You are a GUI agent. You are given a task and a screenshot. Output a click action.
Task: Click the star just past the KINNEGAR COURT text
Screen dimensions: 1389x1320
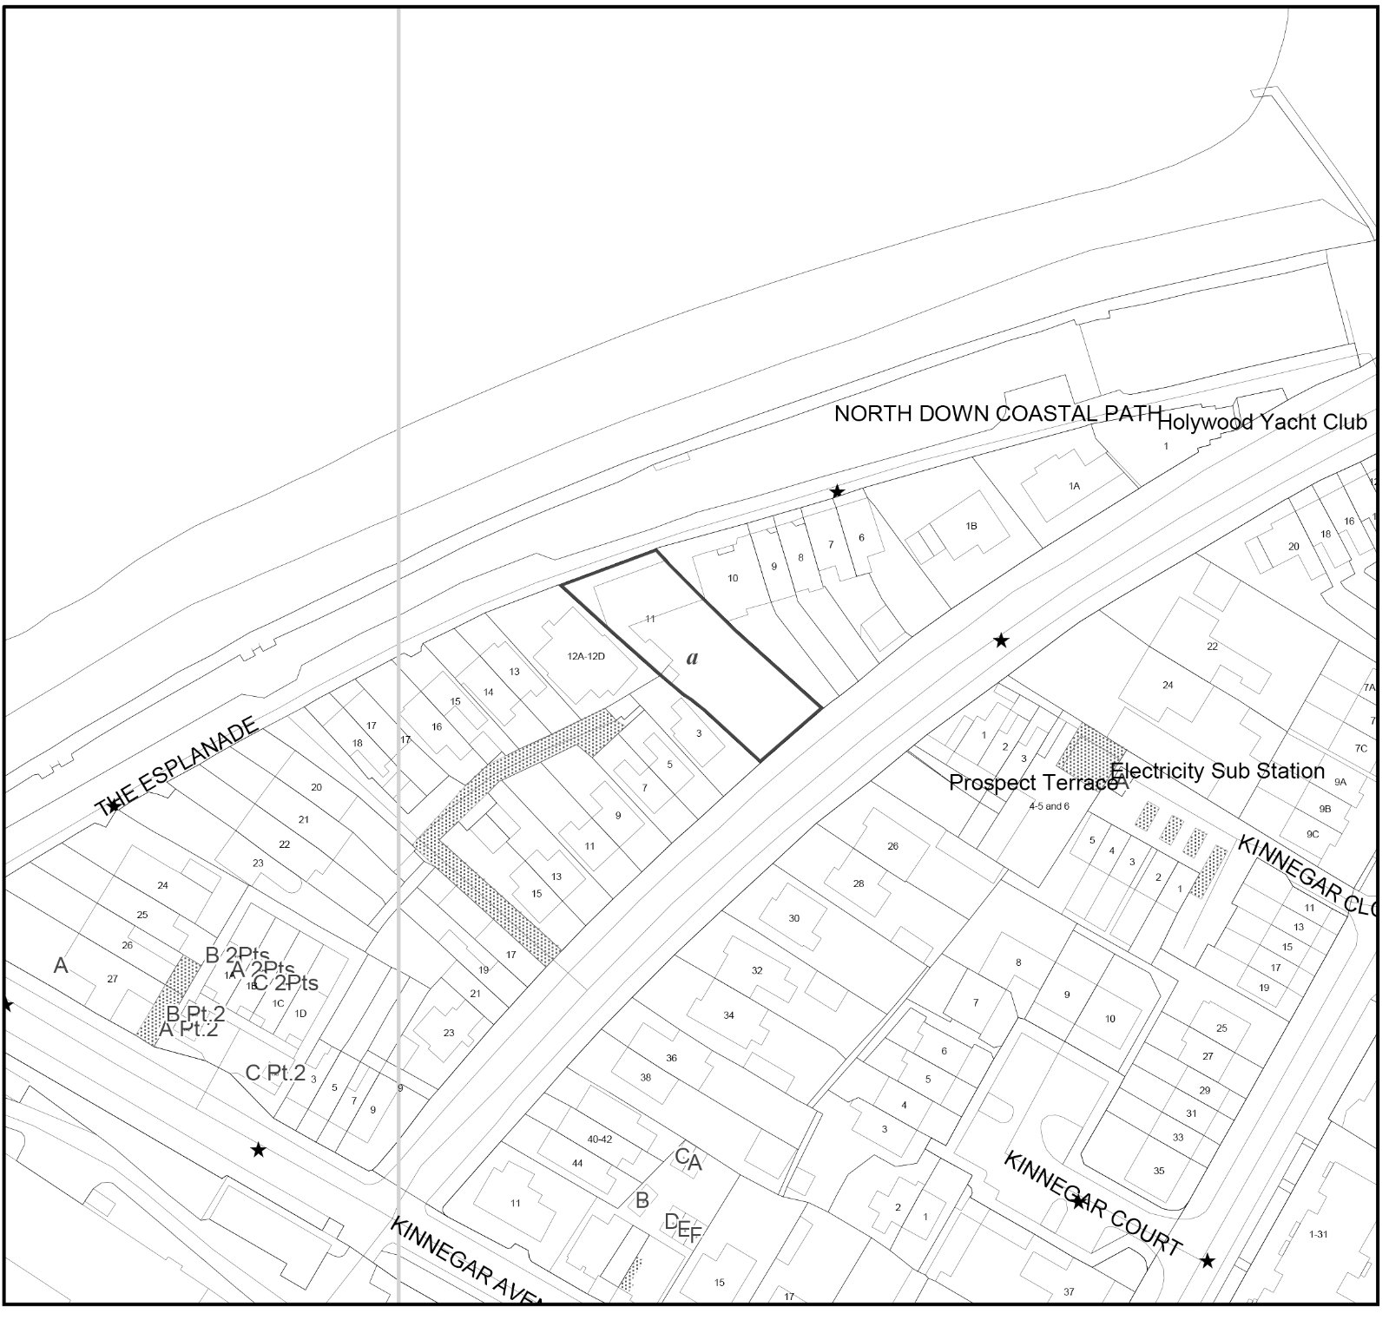coord(1207,1260)
